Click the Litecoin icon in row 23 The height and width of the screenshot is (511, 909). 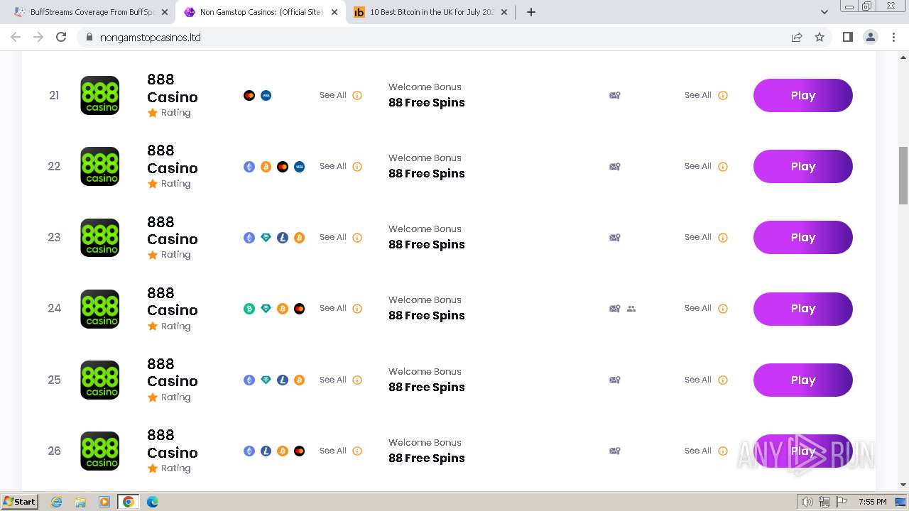click(x=283, y=238)
